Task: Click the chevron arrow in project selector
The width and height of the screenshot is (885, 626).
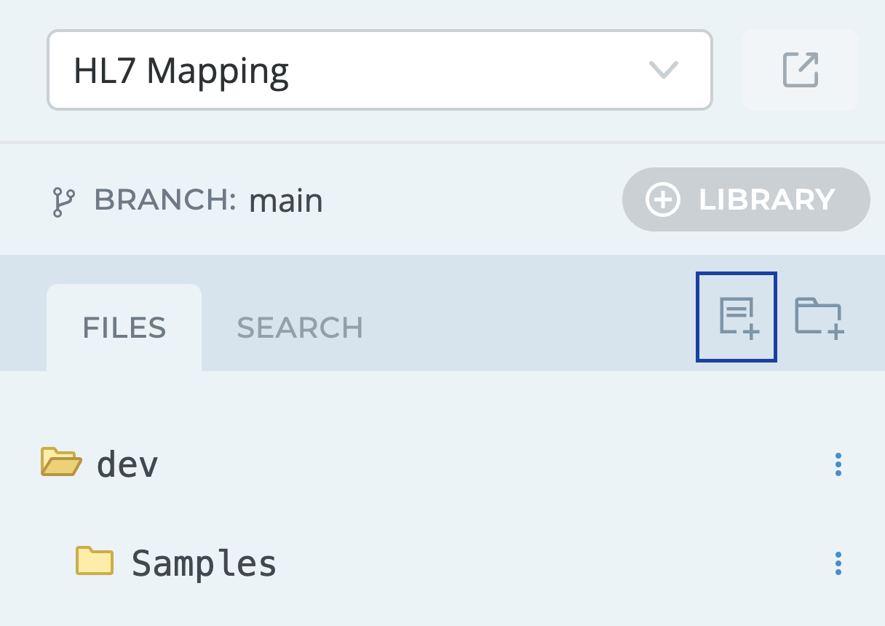Action: click(x=663, y=71)
